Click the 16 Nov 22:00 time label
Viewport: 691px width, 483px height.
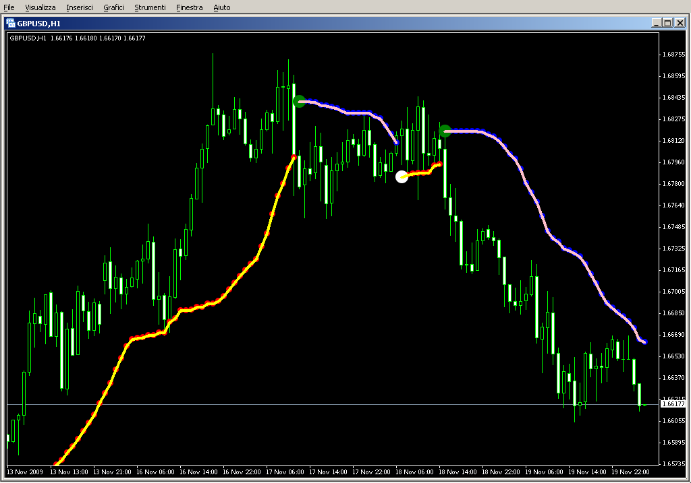(242, 472)
